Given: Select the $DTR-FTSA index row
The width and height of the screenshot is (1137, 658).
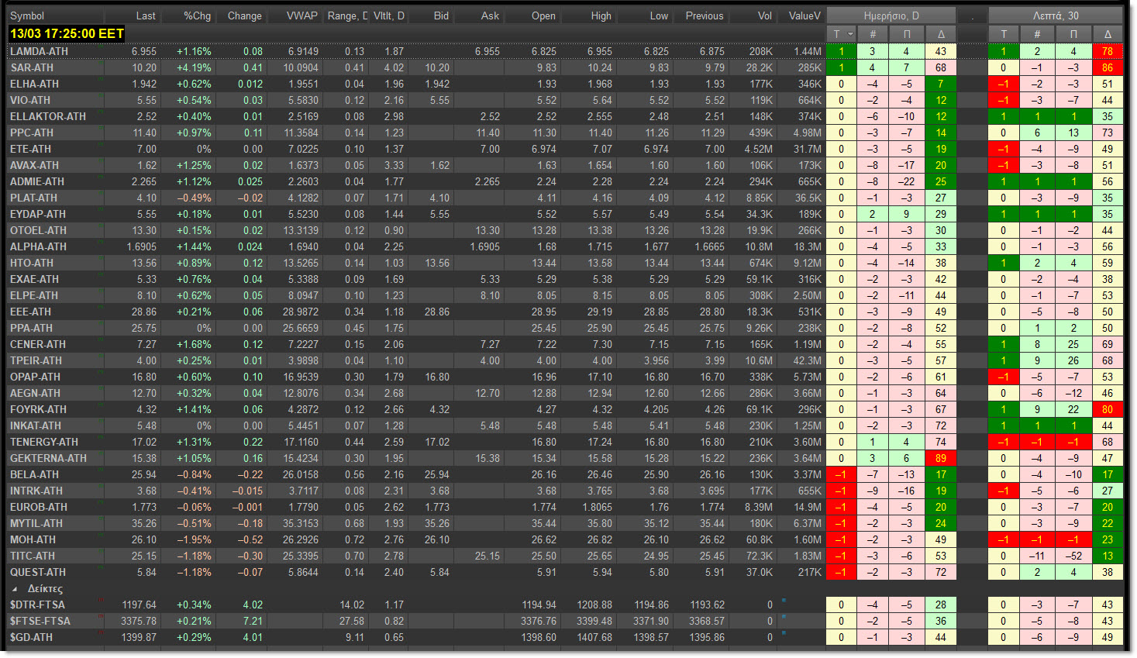Looking at the screenshot, I should click(x=37, y=605).
